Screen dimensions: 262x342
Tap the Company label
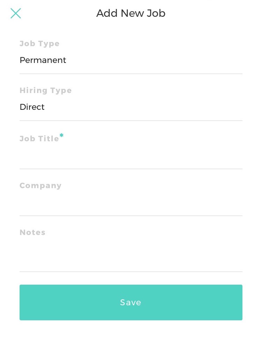pyautogui.click(x=41, y=186)
